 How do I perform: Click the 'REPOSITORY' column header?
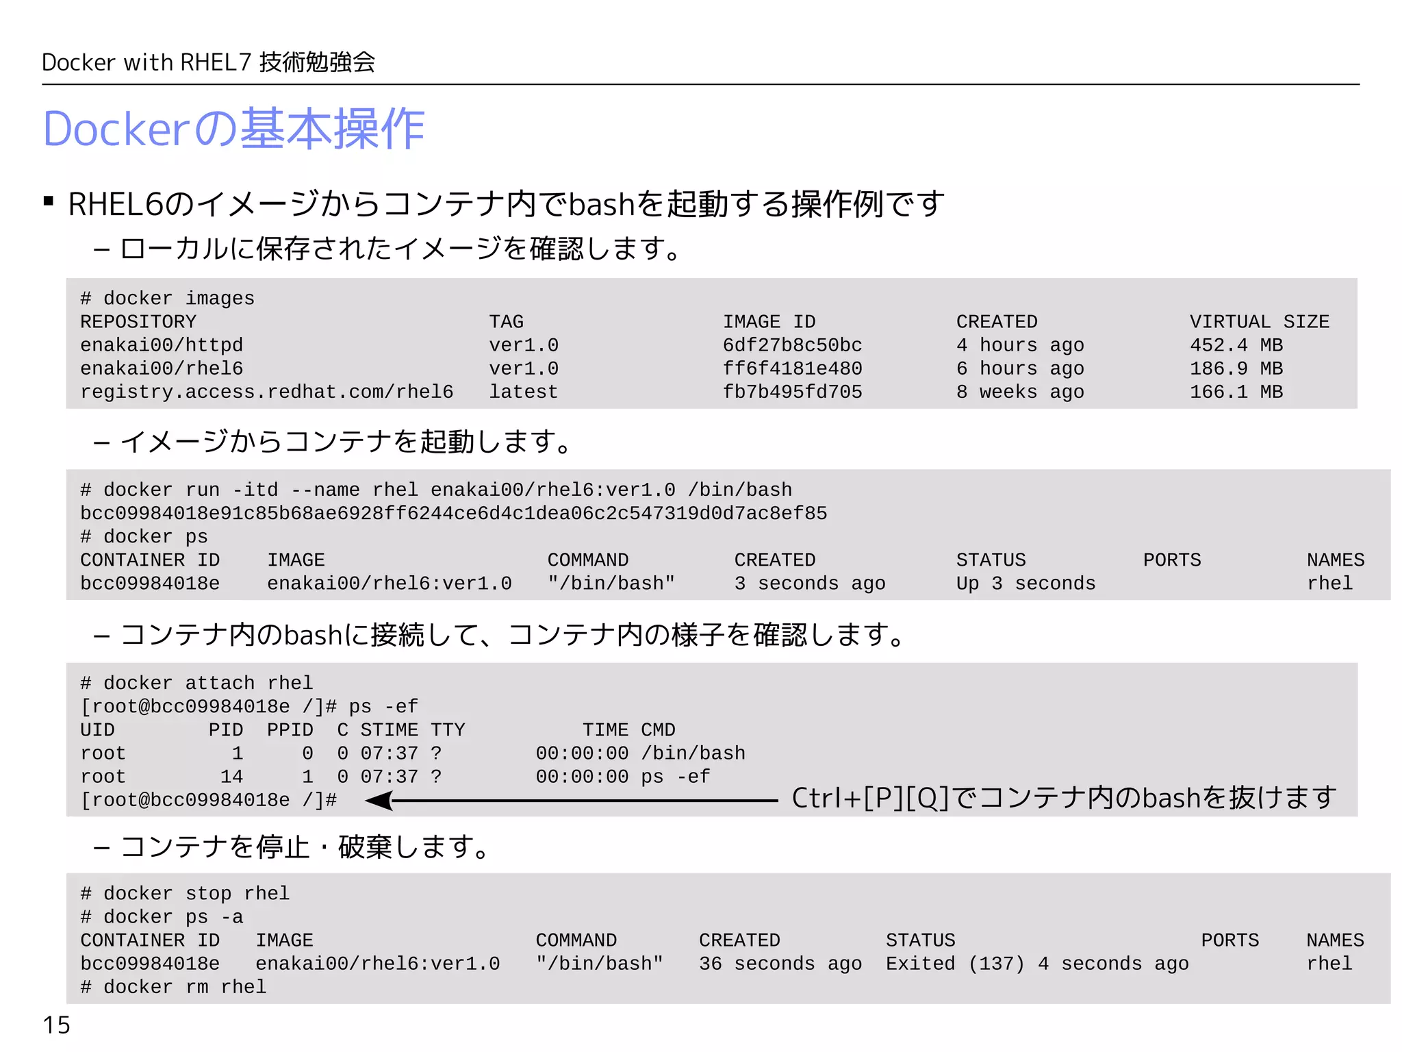pos(138,322)
